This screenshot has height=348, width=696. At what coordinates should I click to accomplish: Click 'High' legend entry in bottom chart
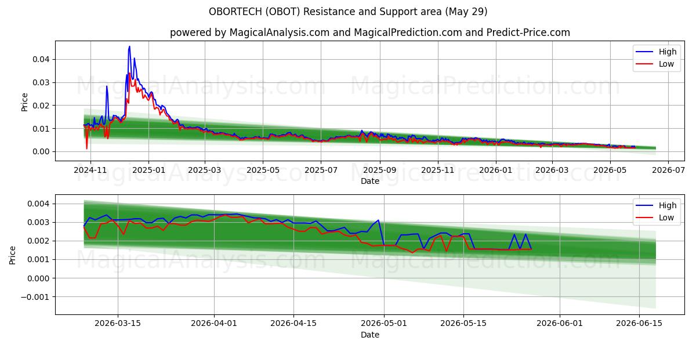(668, 205)
